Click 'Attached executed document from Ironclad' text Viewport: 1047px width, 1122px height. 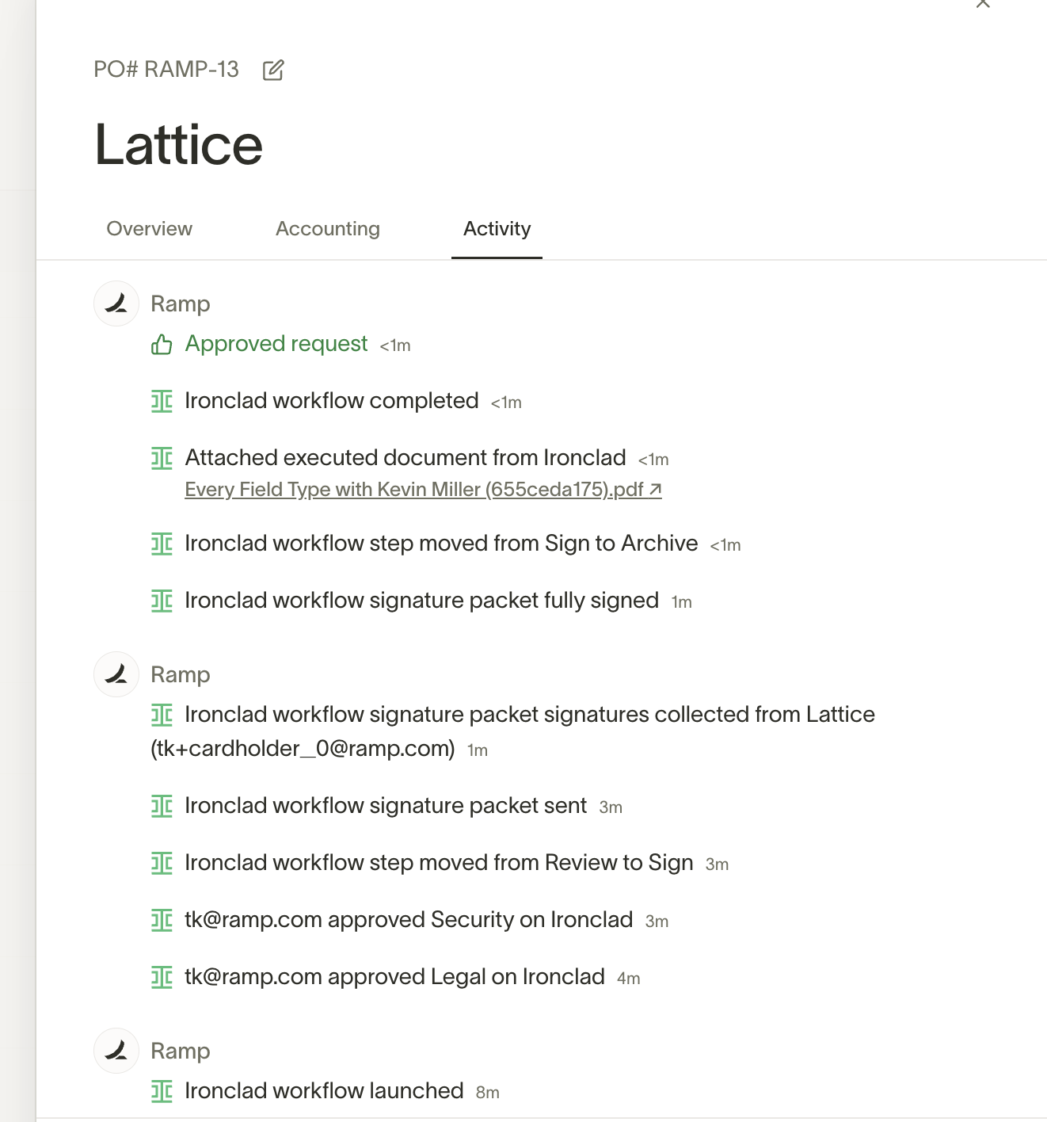[x=405, y=458]
